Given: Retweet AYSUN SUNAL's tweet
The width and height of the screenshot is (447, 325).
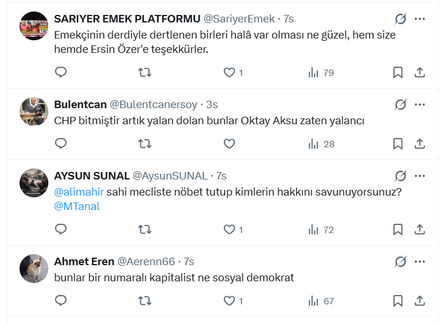Looking at the screenshot, I should coord(145,230).
